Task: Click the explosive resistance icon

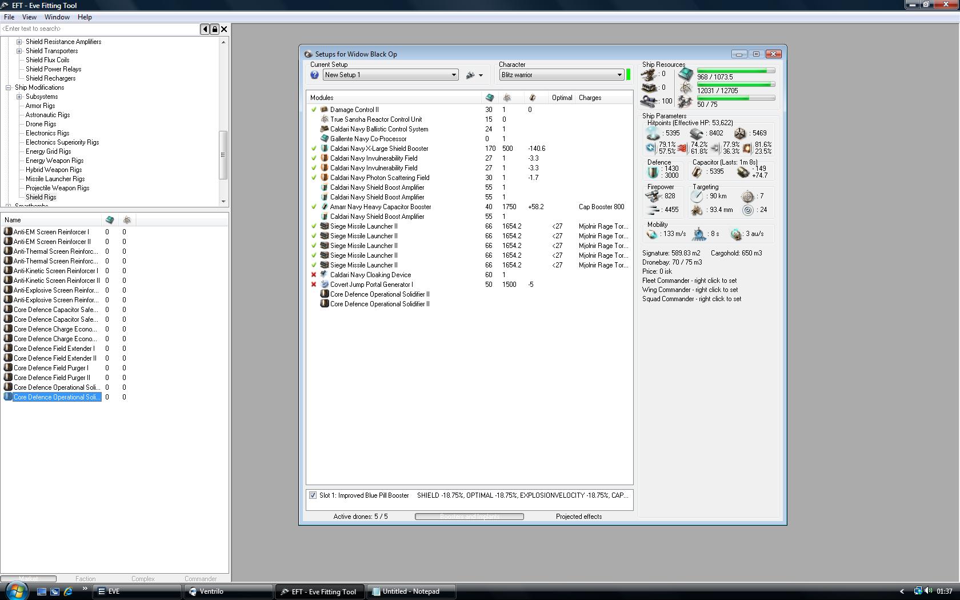Action: click(x=747, y=148)
